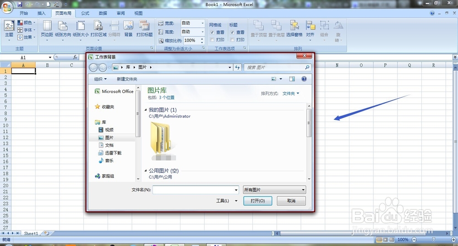The image size is (458, 246).
Task: Open the Selection Pane (选择窗格)
Action: coord(294,28)
